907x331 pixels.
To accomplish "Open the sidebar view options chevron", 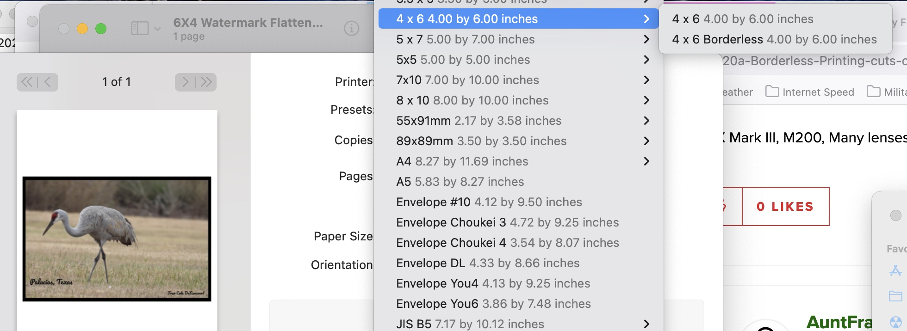I will (x=157, y=29).
